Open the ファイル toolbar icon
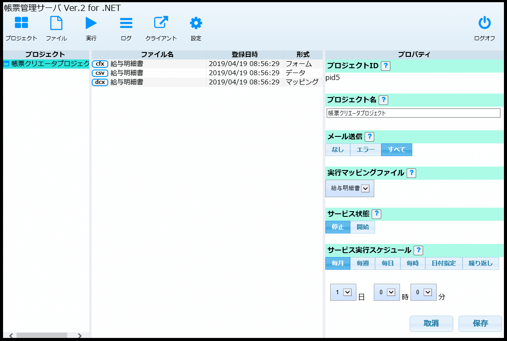Image resolution: width=507 pixels, height=341 pixels. point(56,23)
